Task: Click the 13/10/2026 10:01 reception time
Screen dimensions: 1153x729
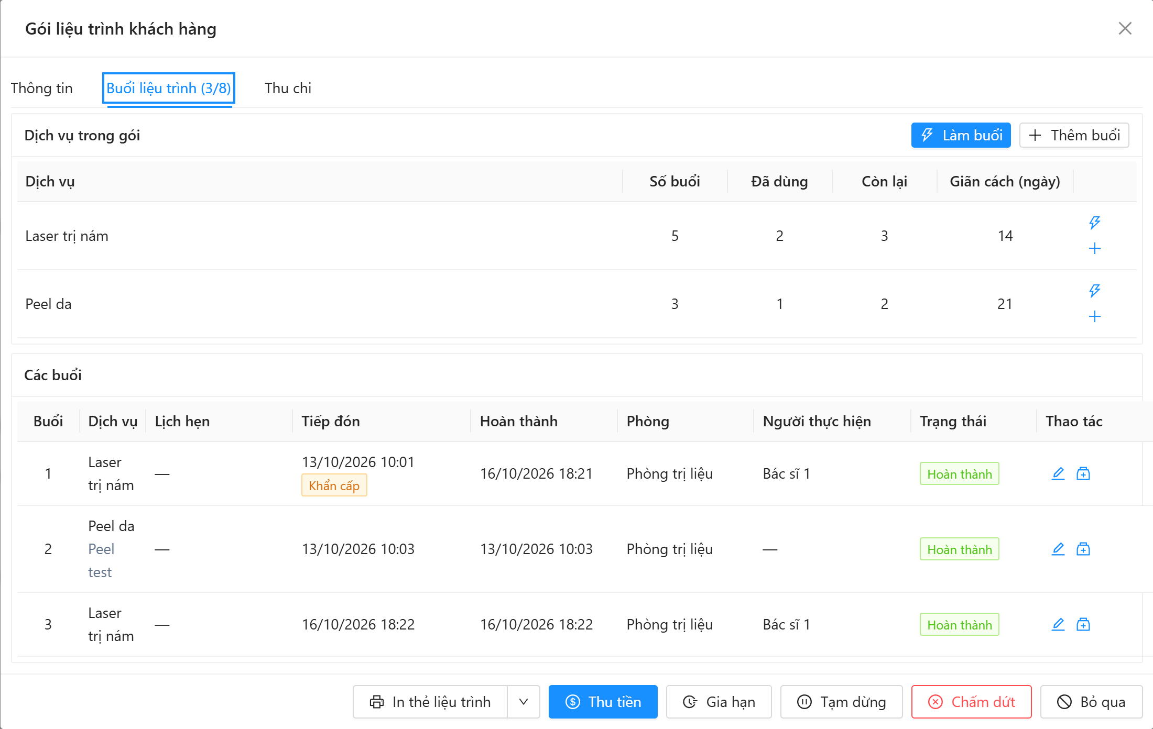Action: 358,462
